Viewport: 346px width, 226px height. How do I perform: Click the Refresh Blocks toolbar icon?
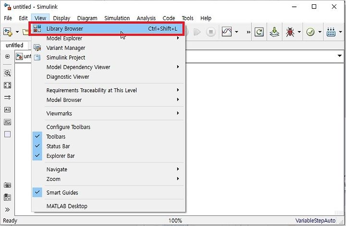coord(259,32)
